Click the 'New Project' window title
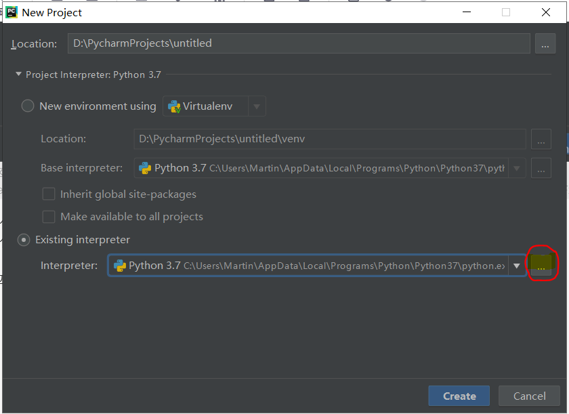Screen dimensions: 569x414 [x=52, y=13]
